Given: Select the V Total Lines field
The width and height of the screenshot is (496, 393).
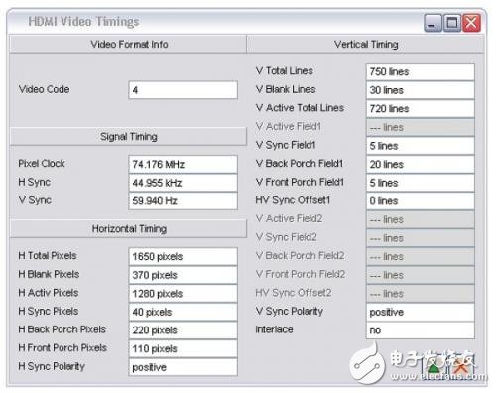Looking at the screenshot, I should coord(421,71).
